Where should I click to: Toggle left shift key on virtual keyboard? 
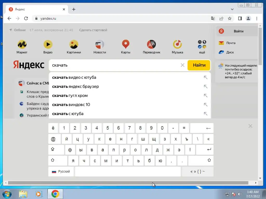pyautogui.click(x=58, y=160)
